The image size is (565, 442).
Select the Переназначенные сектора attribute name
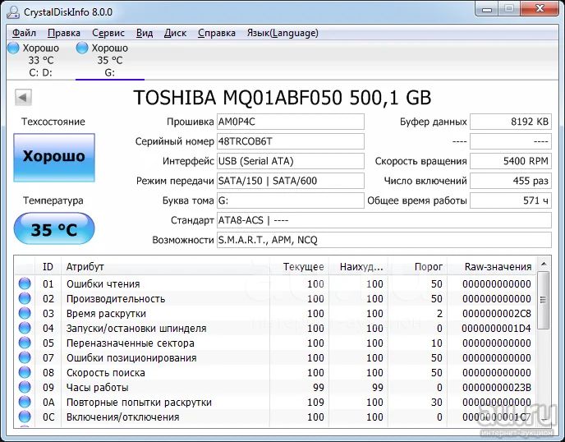coord(131,343)
